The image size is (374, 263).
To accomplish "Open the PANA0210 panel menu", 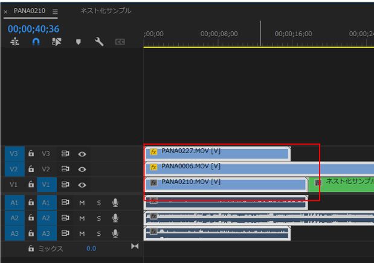I will tap(55, 11).
